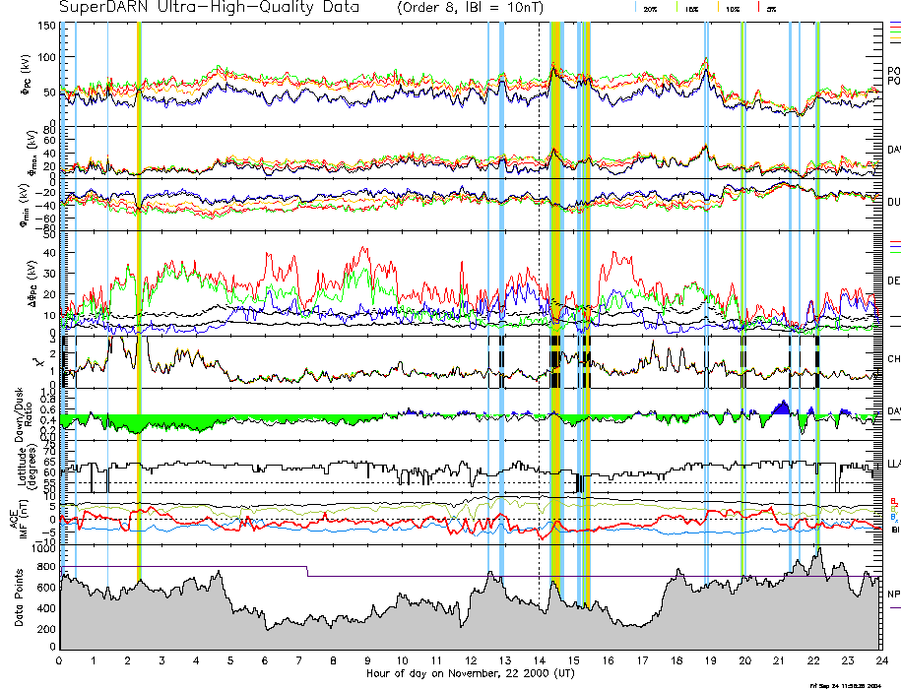Click the '(Order 8, |B| = 10nT)' subtitle
901x689 pixels.
tap(470, 8)
